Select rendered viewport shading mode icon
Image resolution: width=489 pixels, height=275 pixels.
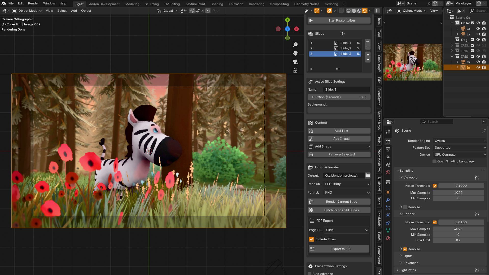pyautogui.click(x=365, y=11)
